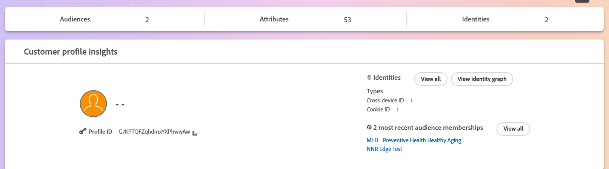Screen dimensions: 609x169
Task: Copy the Profile ID to clipboard
Action: (196, 132)
